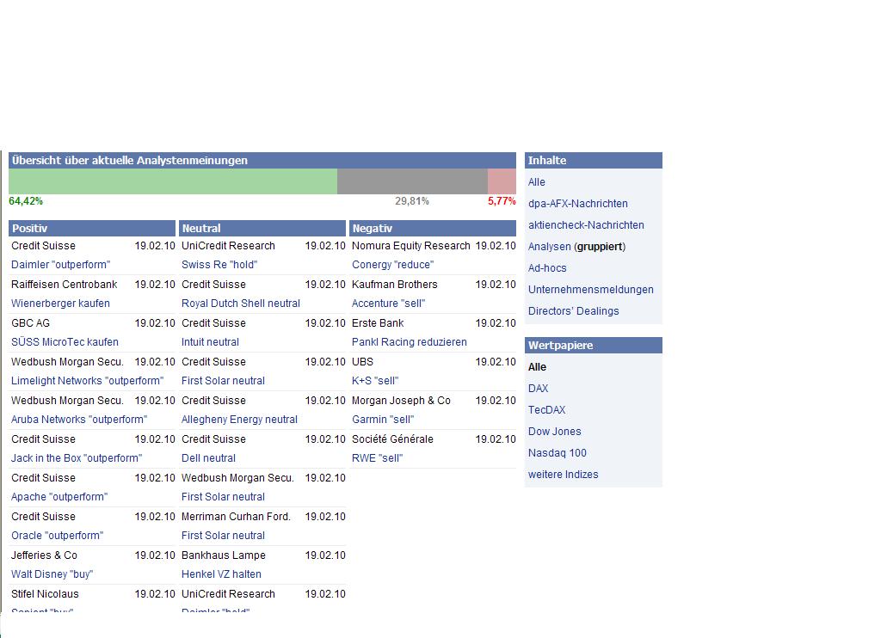The width and height of the screenshot is (881, 638).
Task: Open K+S "sell" analysis
Action: (x=375, y=381)
